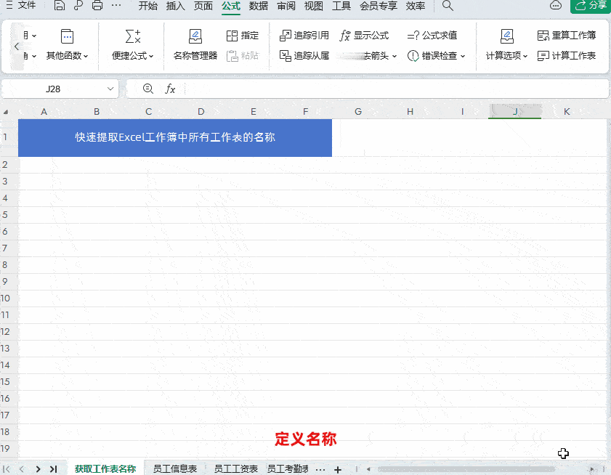Image resolution: width=611 pixels, height=475 pixels.
Task: Switch to the 开始 tab
Action: pyautogui.click(x=148, y=6)
